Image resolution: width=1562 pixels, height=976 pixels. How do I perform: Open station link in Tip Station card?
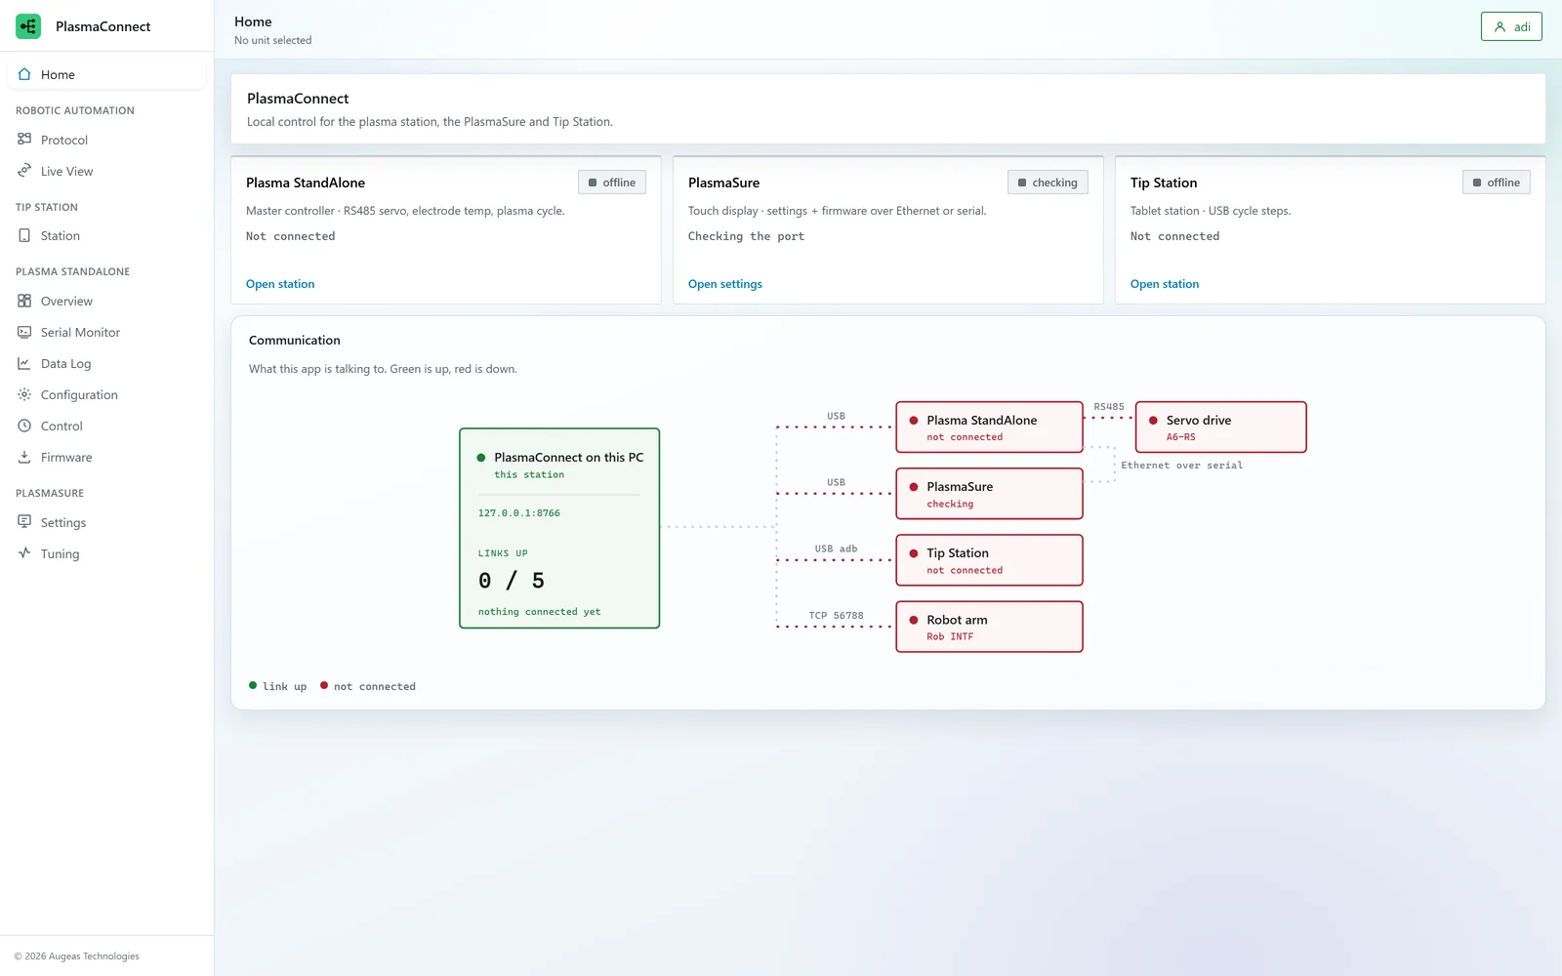[x=1165, y=284]
